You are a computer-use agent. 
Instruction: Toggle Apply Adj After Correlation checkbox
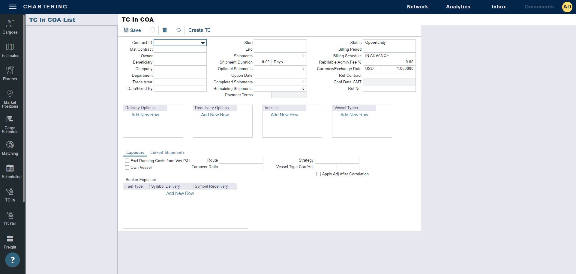(x=319, y=174)
